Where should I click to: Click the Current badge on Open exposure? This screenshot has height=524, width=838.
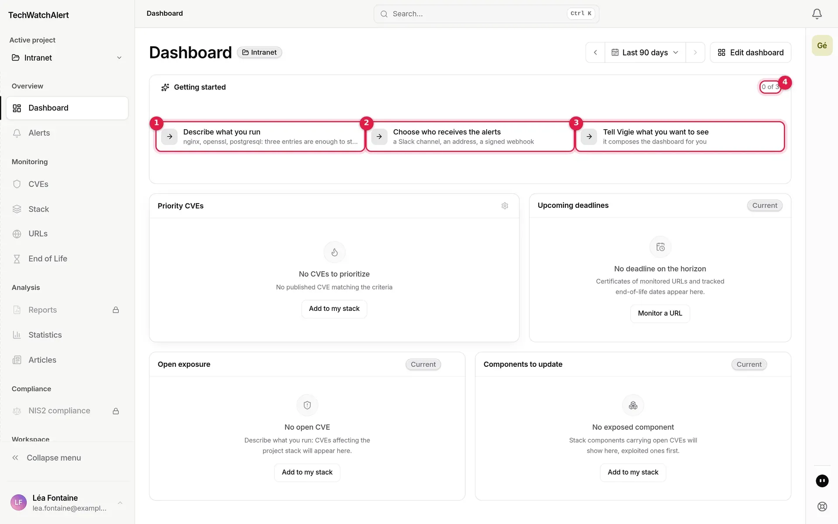pos(423,365)
